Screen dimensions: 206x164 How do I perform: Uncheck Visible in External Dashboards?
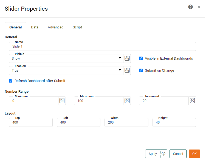click(141, 58)
